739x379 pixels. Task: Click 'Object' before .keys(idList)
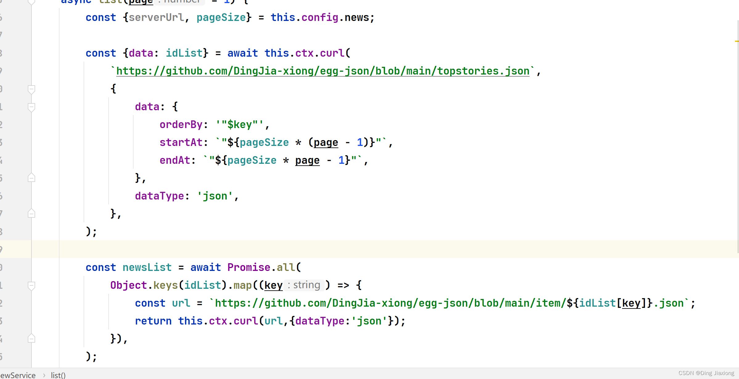tap(129, 285)
